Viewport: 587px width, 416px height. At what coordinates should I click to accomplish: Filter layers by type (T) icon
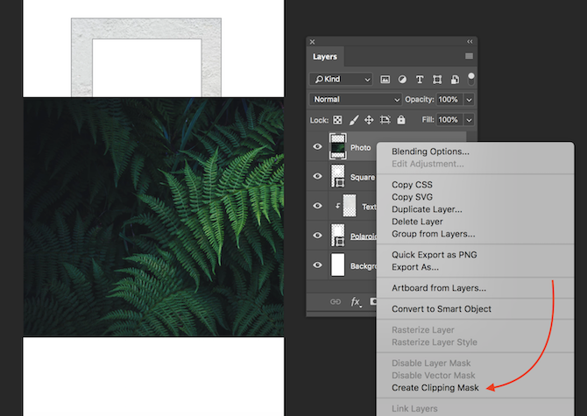(x=420, y=79)
